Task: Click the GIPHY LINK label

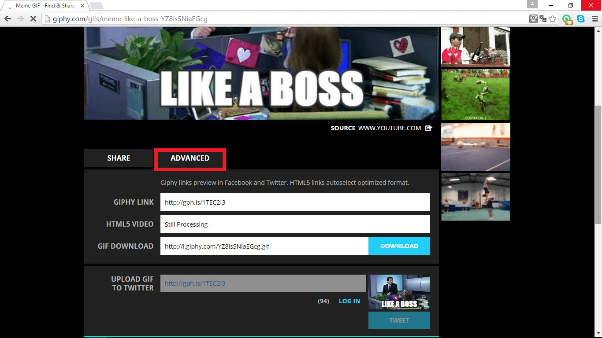Action: tap(134, 202)
